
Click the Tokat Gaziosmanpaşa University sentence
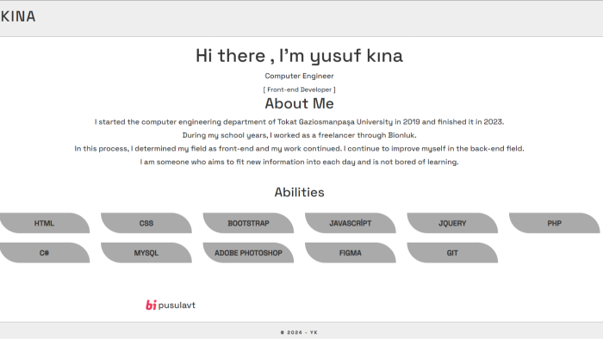coord(299,122)
